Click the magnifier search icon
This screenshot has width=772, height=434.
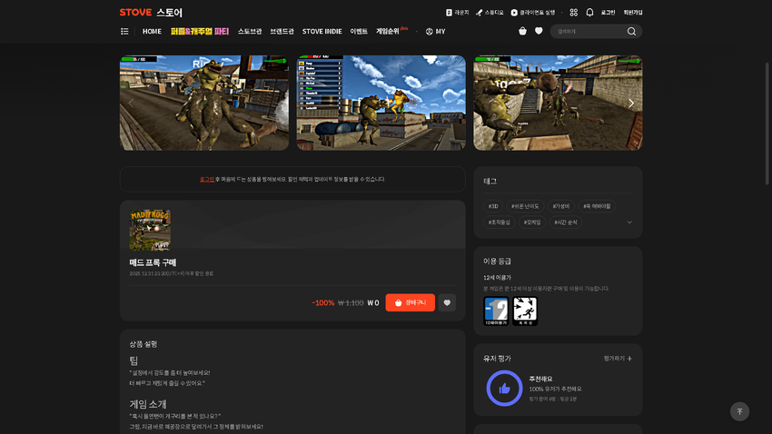click(x=631, y=32)
